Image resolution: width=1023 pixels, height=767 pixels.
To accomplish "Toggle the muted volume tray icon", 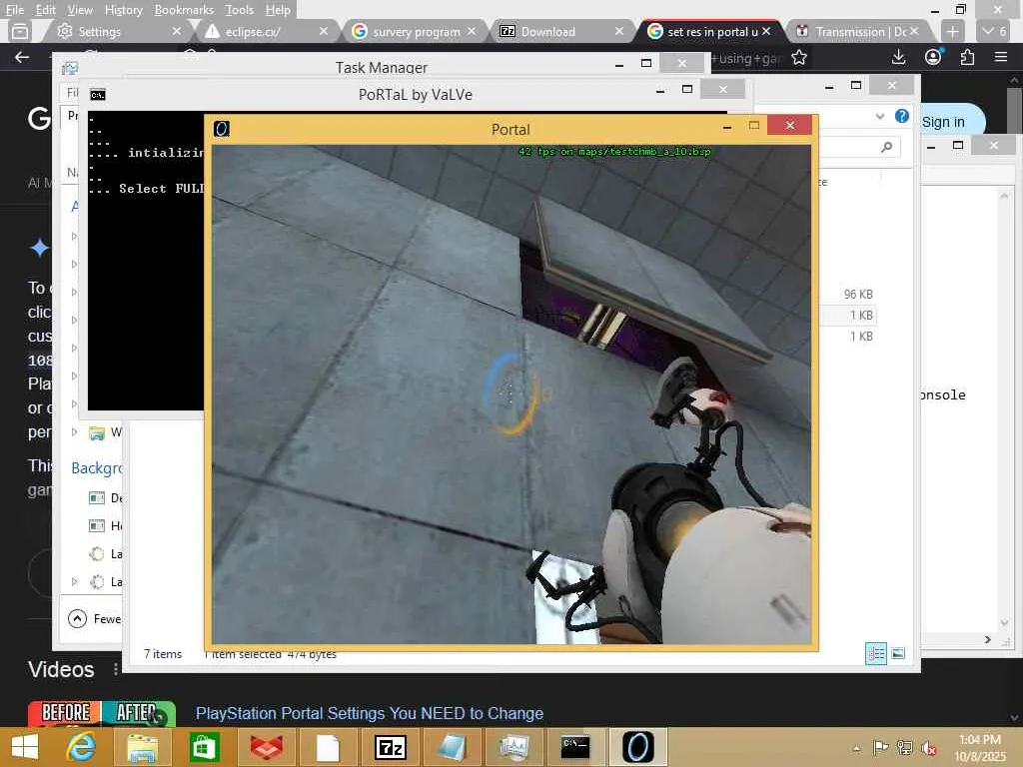I will [928, 748].
